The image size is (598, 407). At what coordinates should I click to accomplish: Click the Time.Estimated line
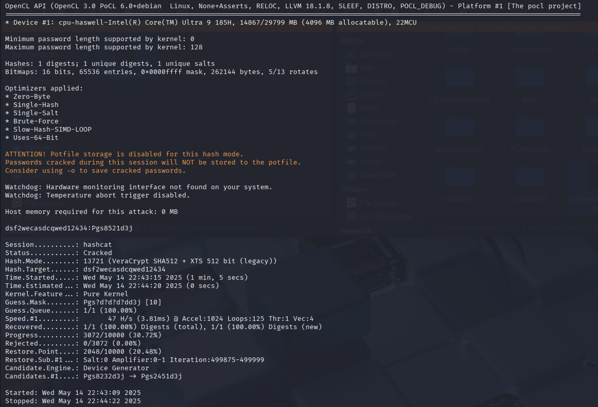(x=112, y=286)
